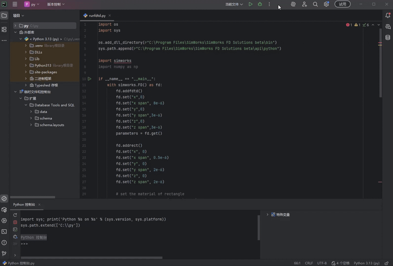Click the warning count indicator

coord(357,25)
